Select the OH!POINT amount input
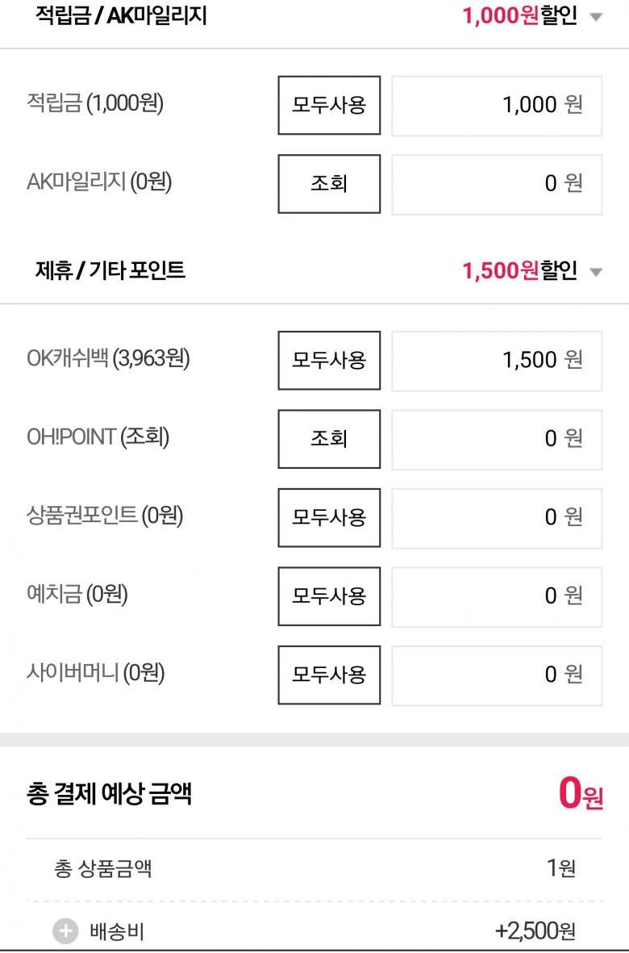The height and width of the screenshot is (953, 629). coord(497,438)
